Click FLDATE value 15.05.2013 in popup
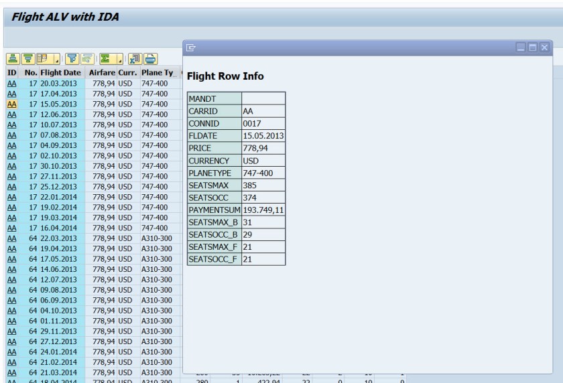Image resolution: width=563 pixels, height=383 pixels. (263, 135)
